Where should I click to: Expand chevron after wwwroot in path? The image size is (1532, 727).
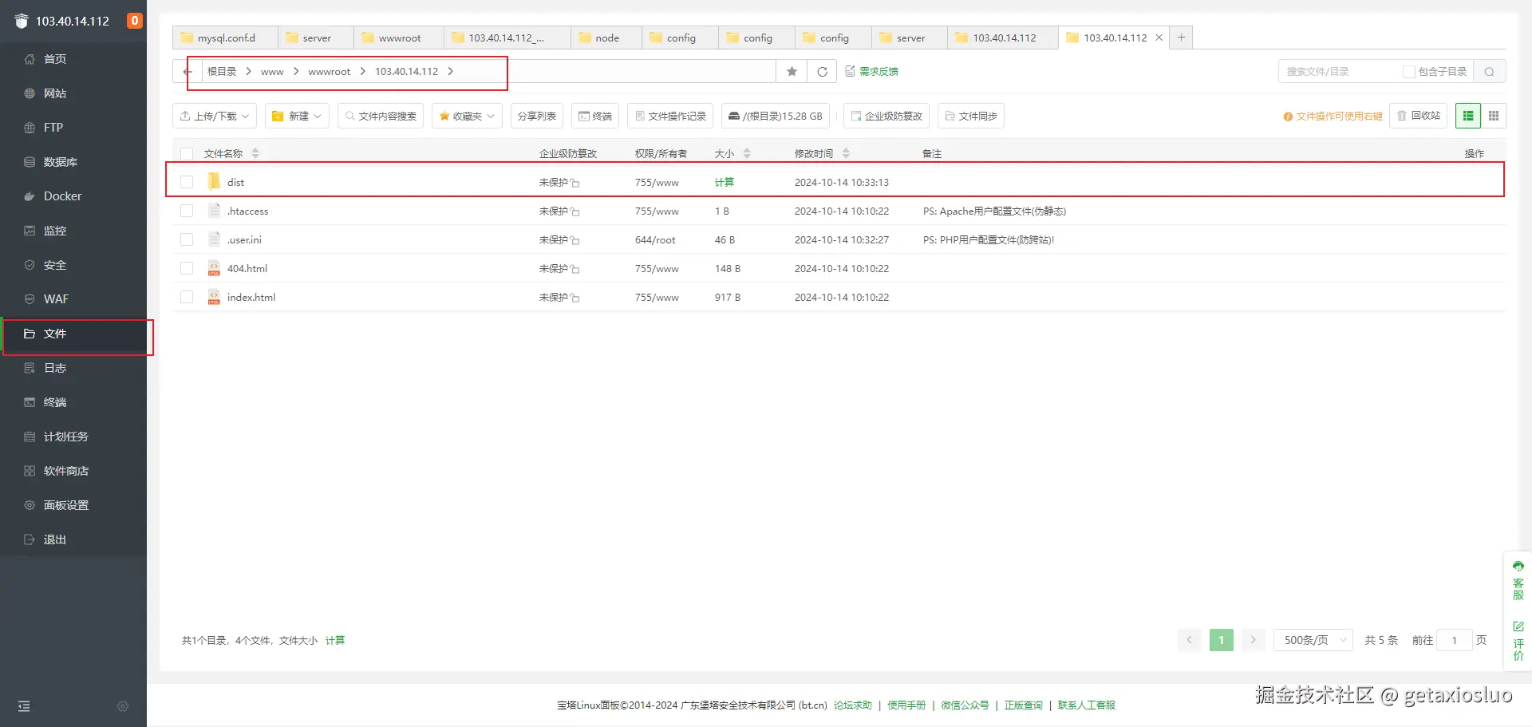point(362,72)
